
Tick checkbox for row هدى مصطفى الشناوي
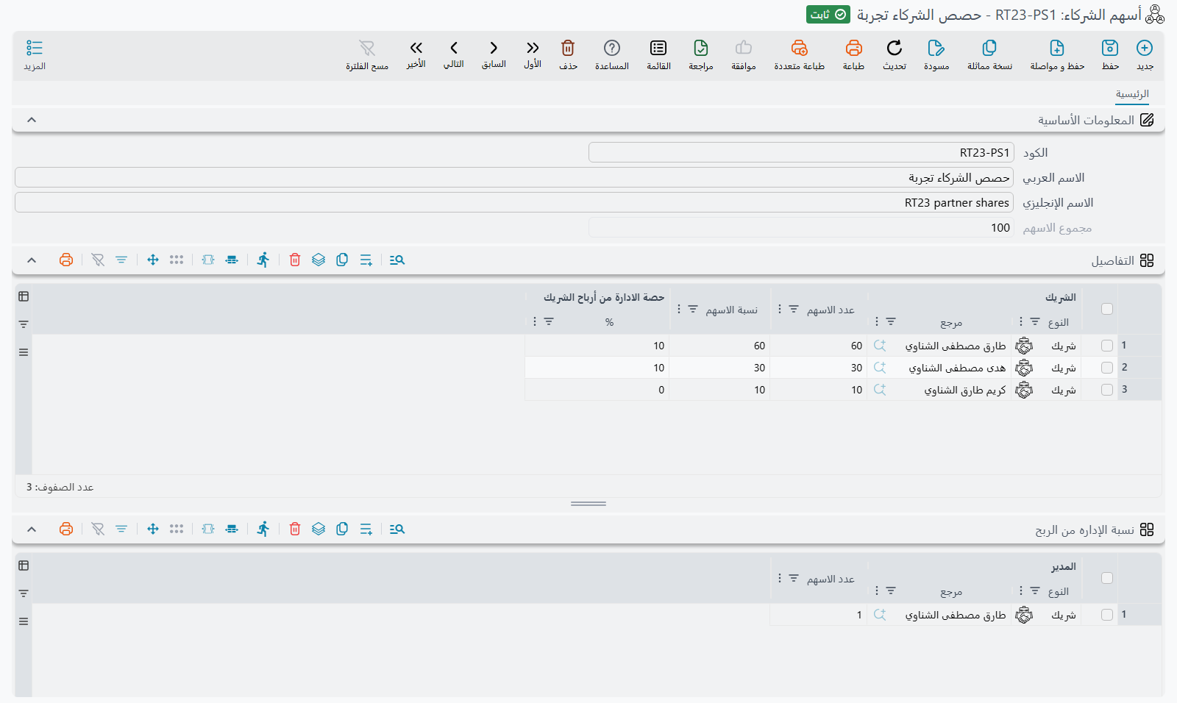coord(1107,368)
